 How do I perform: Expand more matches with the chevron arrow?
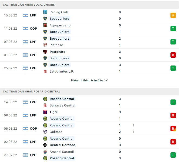point(106,81)
